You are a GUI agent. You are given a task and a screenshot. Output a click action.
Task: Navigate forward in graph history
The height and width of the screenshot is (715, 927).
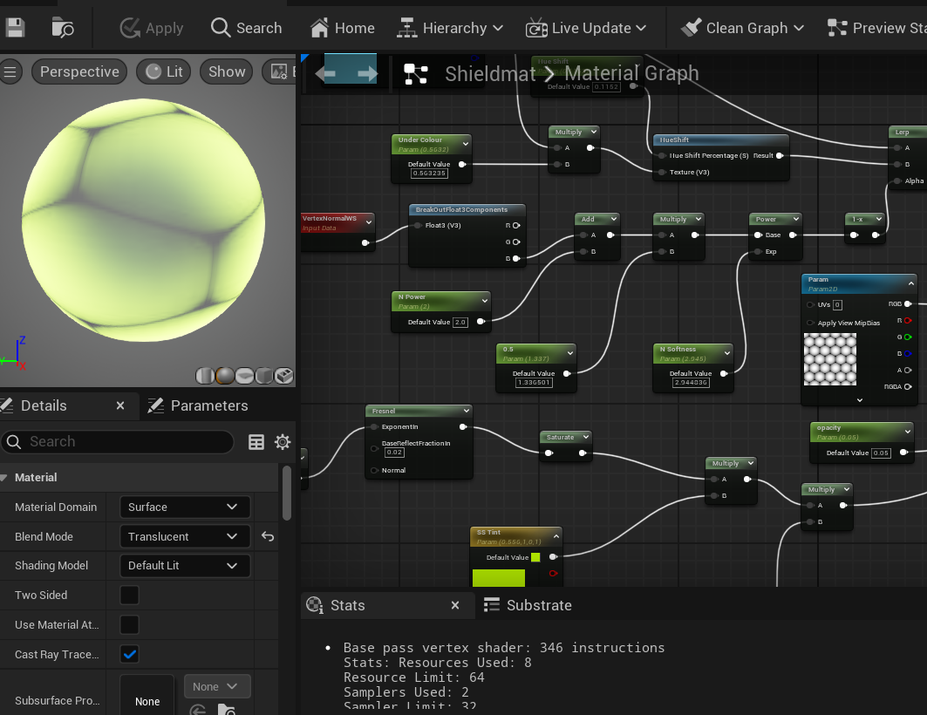coord(367,74)
